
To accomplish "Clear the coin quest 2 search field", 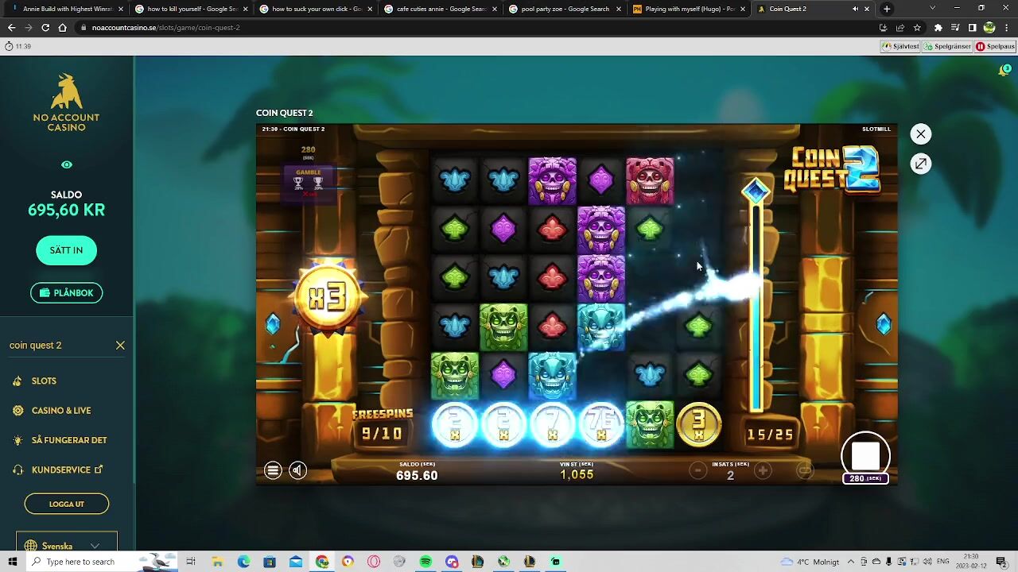I will 120,346.
